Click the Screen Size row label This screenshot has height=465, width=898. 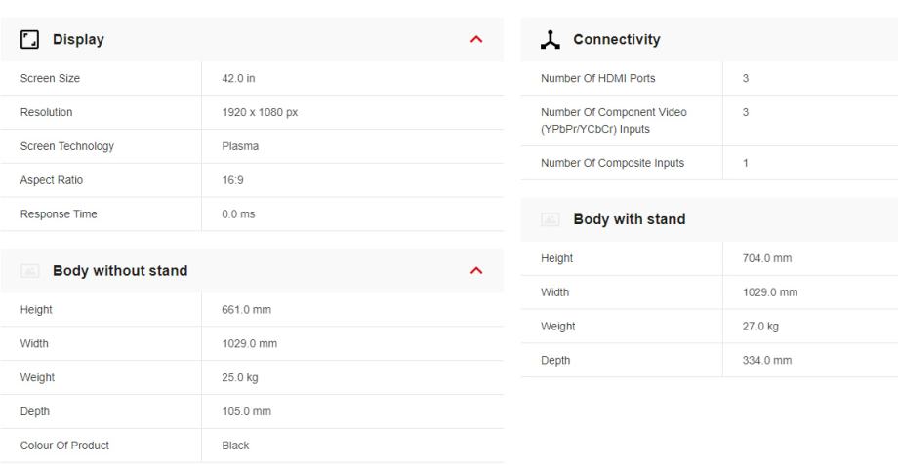[50, 79]
